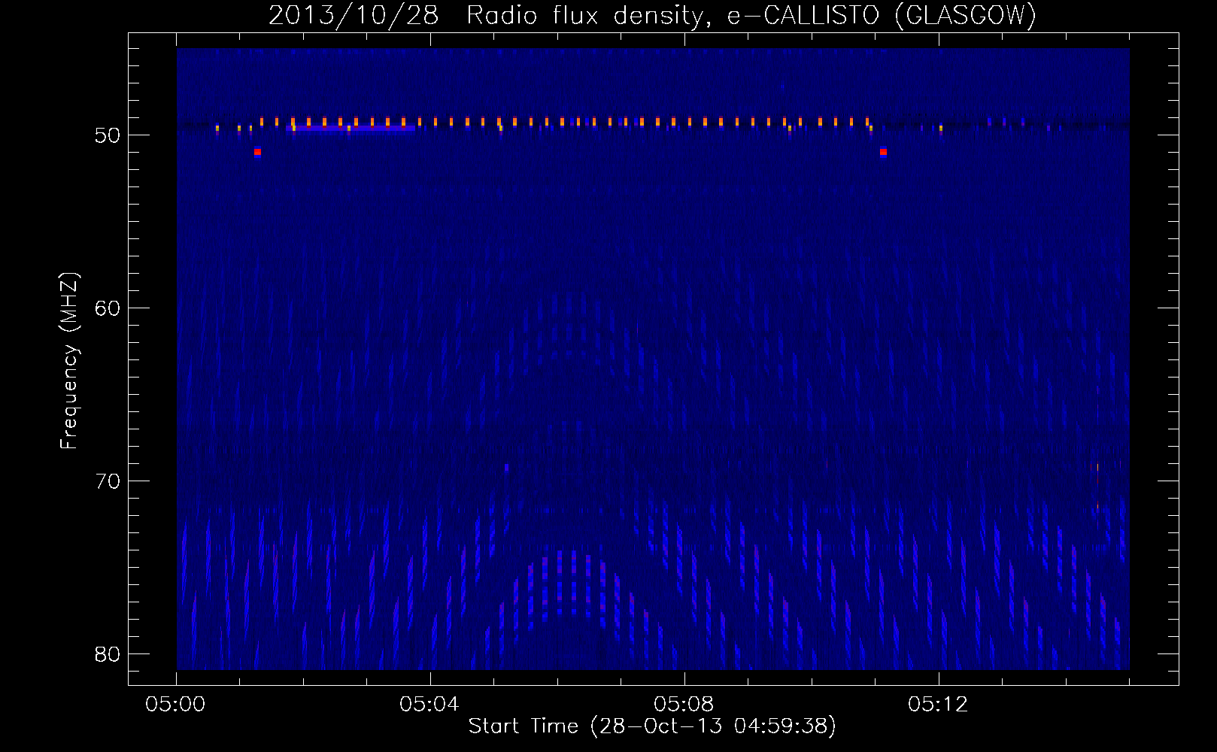
Task: Click the red marker near 05:11
Action: point(883,152)
